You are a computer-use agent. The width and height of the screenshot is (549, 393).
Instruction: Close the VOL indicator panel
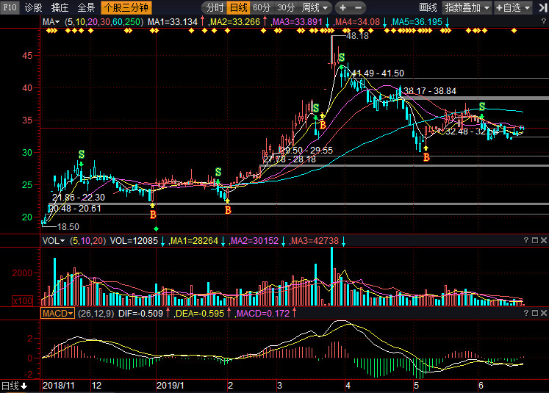pyautogui.click(x=543, y=241)
